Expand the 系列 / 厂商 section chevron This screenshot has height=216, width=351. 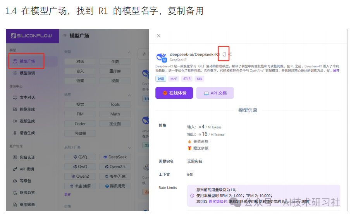pos(129,148)
